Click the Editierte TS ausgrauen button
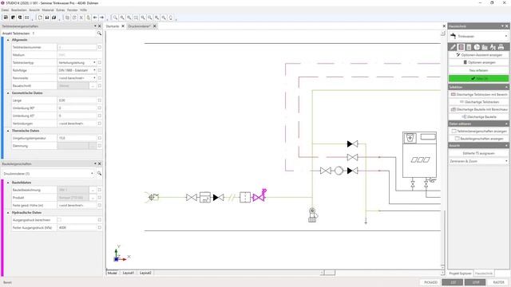The height and width of the screenshot is (287, 511). [x=478, y=153]
